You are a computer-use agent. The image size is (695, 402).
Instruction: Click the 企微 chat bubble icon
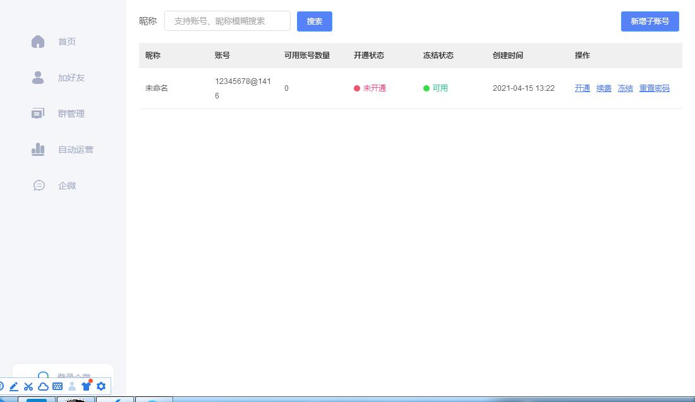pyautogui.click(x=39, y=186)
